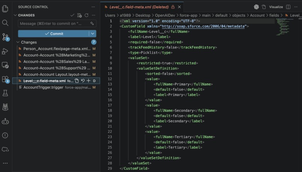Click Visualize in editor toolbar
Image resolution: width=302 pixels, height=172 pixels.
(276, 7)
